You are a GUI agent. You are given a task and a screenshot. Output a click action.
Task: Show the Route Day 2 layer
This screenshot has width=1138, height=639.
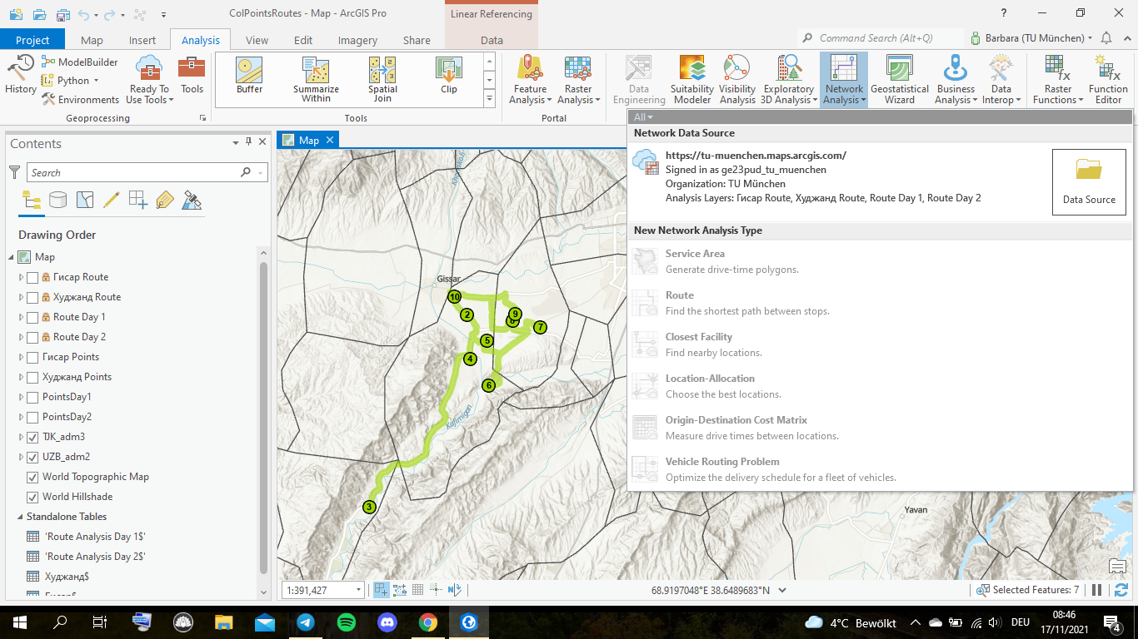click(32, 337)
